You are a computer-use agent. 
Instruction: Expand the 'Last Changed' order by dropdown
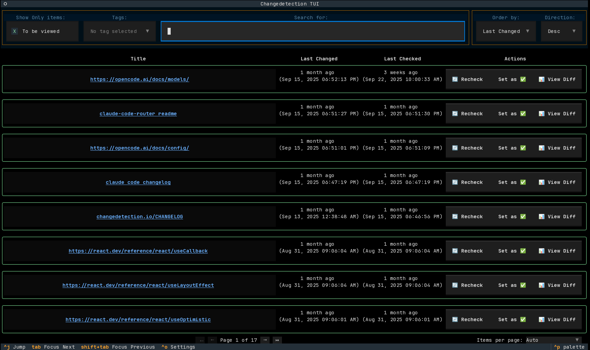(x=506, y=31)
